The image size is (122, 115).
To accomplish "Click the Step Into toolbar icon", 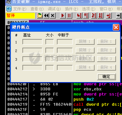I will pyautogui.click(x=79, y=16).
